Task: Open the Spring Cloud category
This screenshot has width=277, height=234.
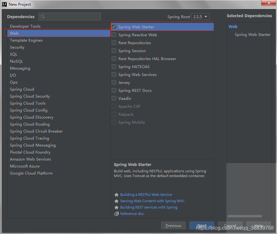Action: (x=59, y=89)
